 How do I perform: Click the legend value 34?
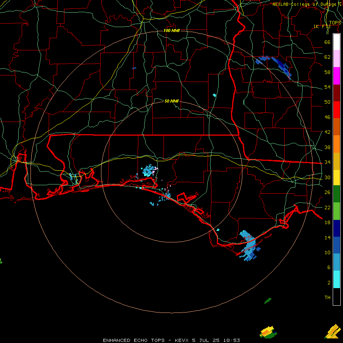tap(327, 162)
